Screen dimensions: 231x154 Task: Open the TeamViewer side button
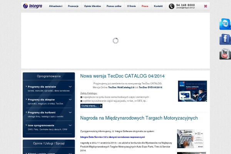tap(225, 24)
